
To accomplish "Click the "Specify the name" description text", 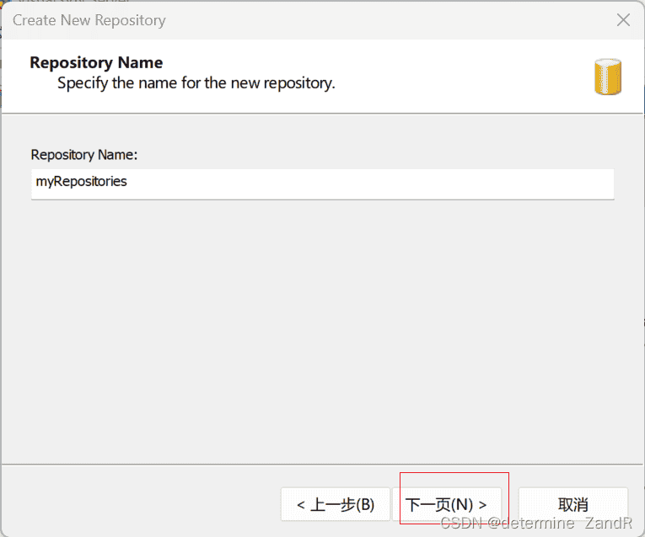I will pyautogui.click(x=196, y=83).
